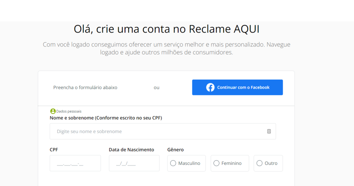Choose Feminino as gender
The image size is (354, 186).
point(217,163)
